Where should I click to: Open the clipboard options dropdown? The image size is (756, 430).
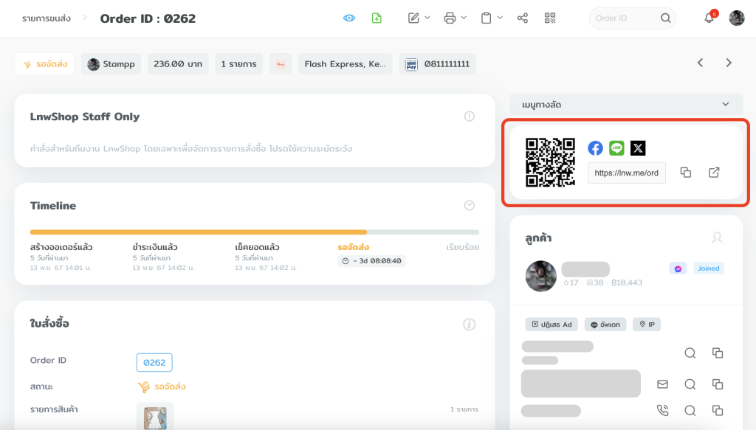491,18
